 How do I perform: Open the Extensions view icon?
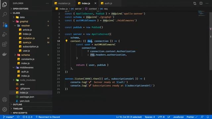click(4, 44)
